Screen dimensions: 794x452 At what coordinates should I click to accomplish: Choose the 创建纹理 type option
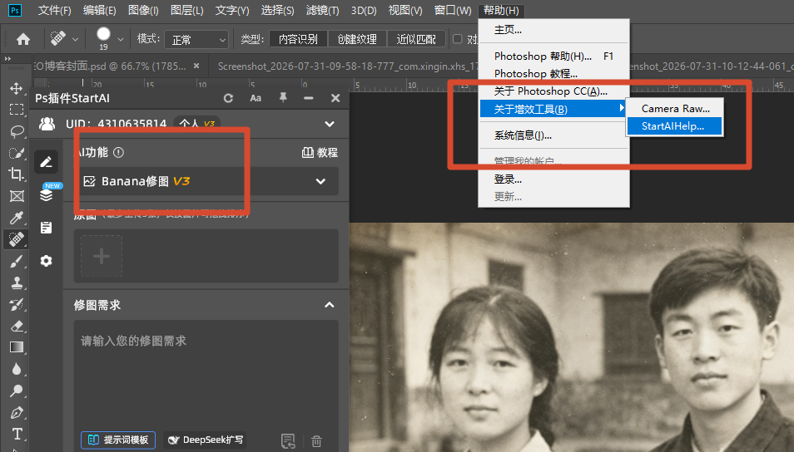point(357,39)
